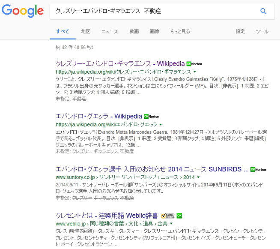
Task: Open the もっと見る menu
Action: click(x=180, y=31)
